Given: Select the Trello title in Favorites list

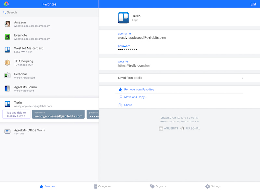Looking at the screenshot, I should point(18,102).
